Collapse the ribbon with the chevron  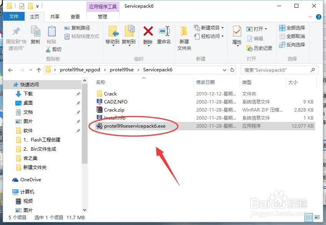point(310,17)
